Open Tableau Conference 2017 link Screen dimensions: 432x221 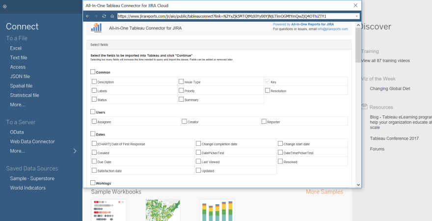click(394, 138)
